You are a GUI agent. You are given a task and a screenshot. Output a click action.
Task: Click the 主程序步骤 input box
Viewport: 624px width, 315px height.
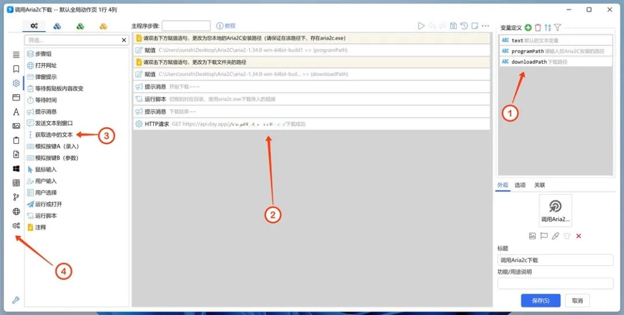pyautogui.click(x=186, y=26)
